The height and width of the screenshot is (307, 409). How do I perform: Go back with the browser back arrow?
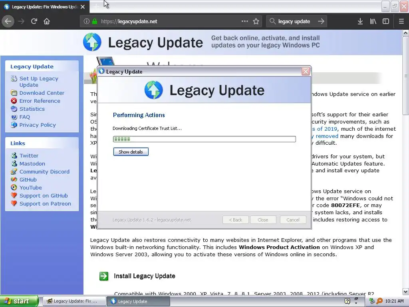(x=8, y=22)
